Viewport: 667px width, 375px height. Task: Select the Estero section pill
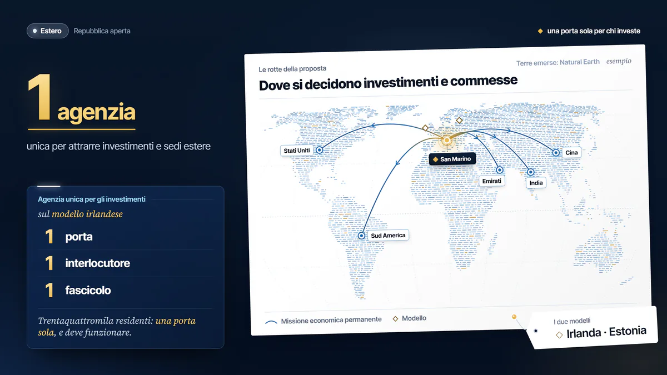48,31
